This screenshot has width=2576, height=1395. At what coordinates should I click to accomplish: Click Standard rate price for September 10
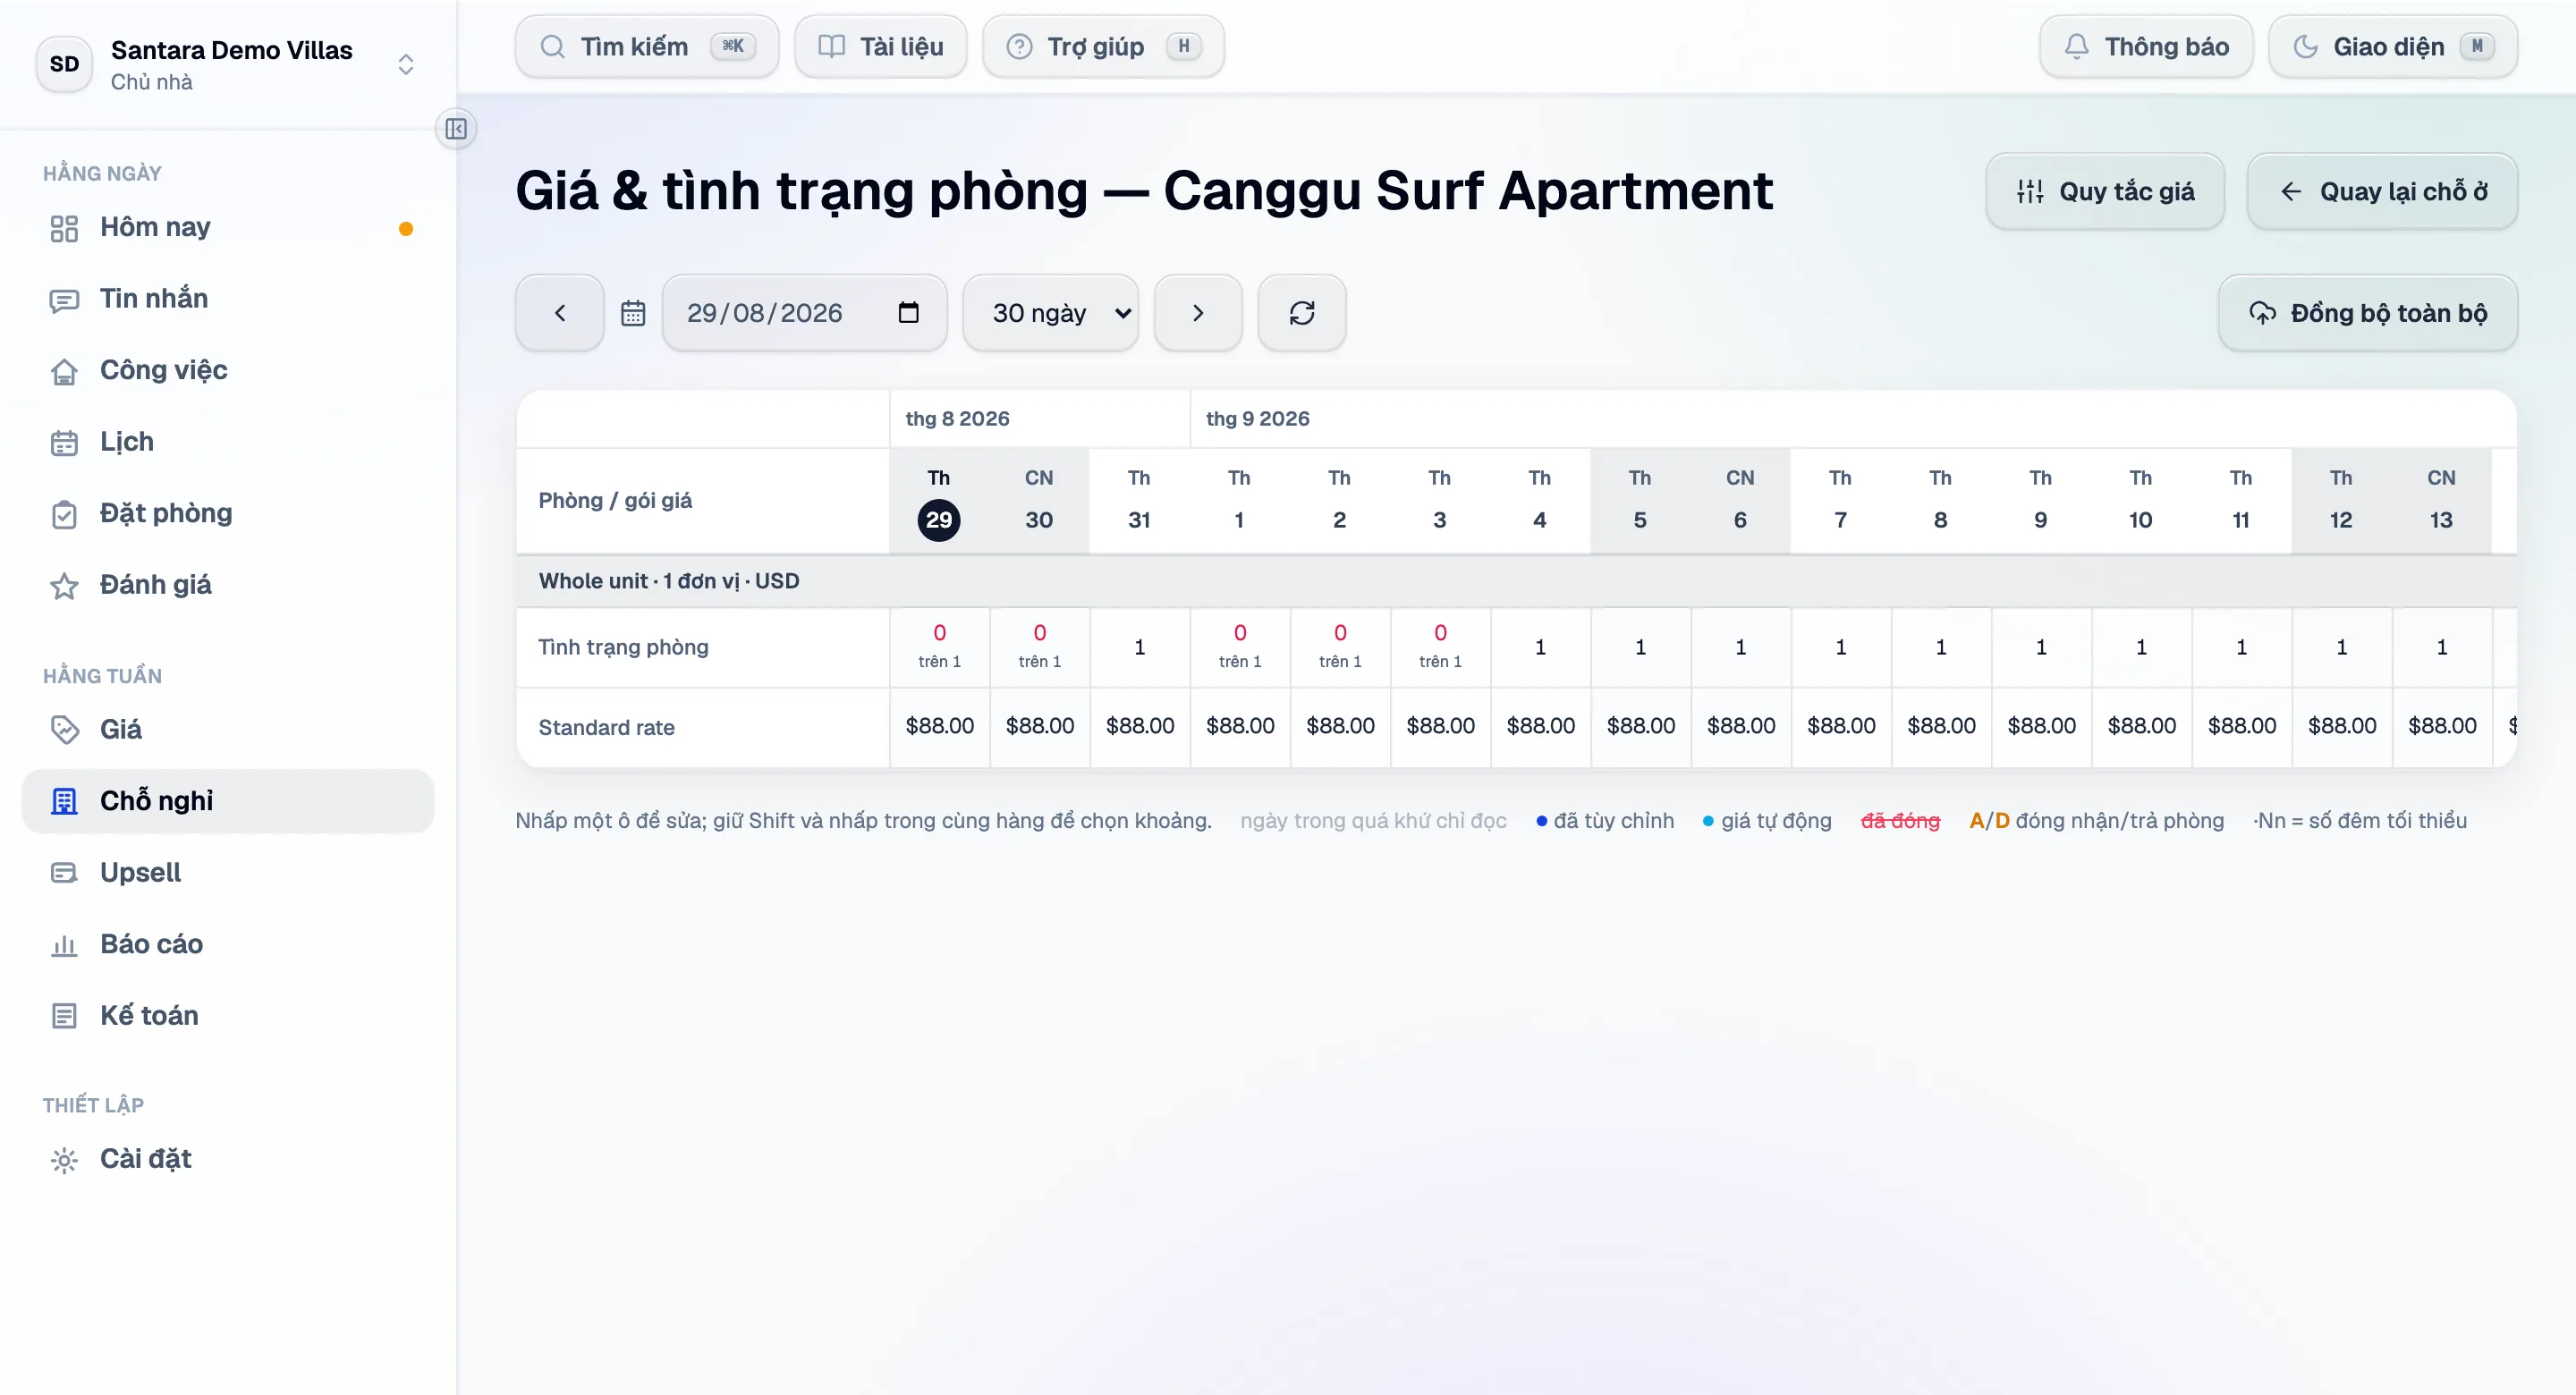(x=2142, y=727)
